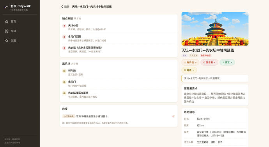This screenshot has height=147, width=269.
Task: Select station 2 永定门公园
Action: coord(119,38)
